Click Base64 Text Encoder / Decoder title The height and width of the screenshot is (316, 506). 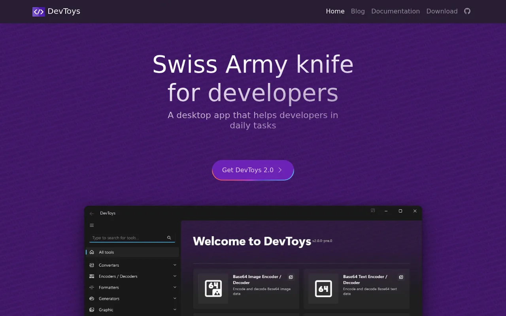tap(365, 280)
